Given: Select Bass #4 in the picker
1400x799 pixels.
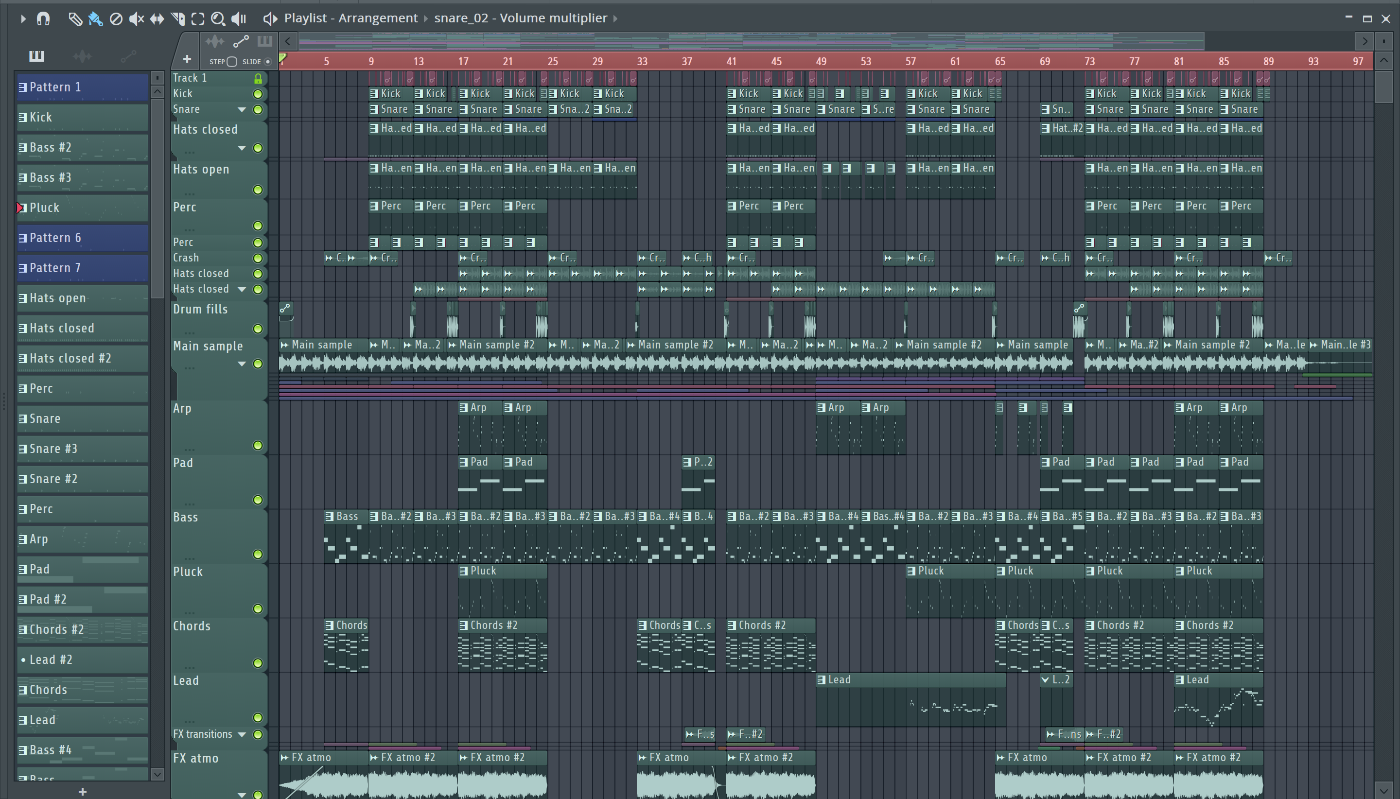Looking at the screenshot, I should click(x=82, y=750).
